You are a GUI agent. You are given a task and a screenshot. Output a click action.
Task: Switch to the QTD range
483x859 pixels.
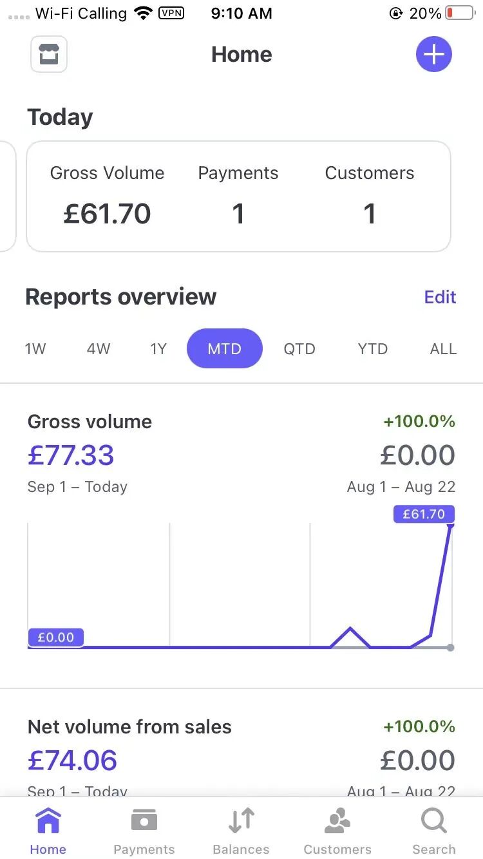tap(299, 349)
